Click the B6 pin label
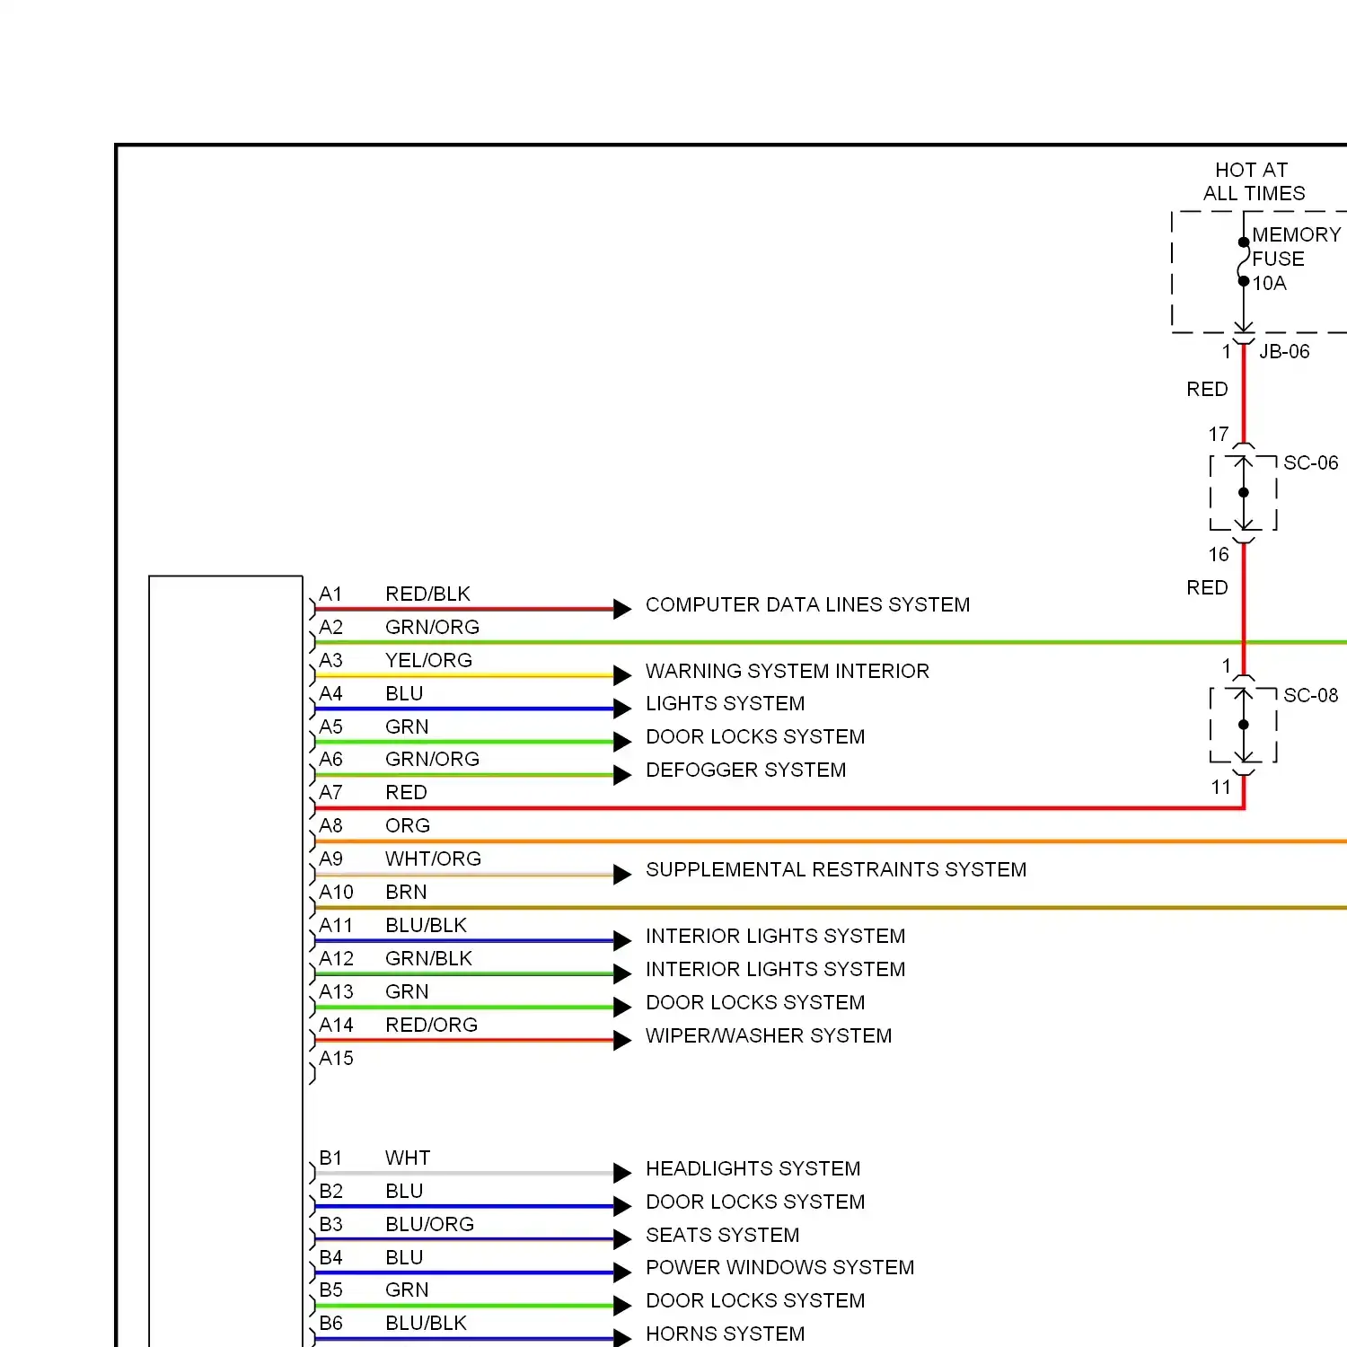1347x1347 pixels. click(x=330, y=1323)
